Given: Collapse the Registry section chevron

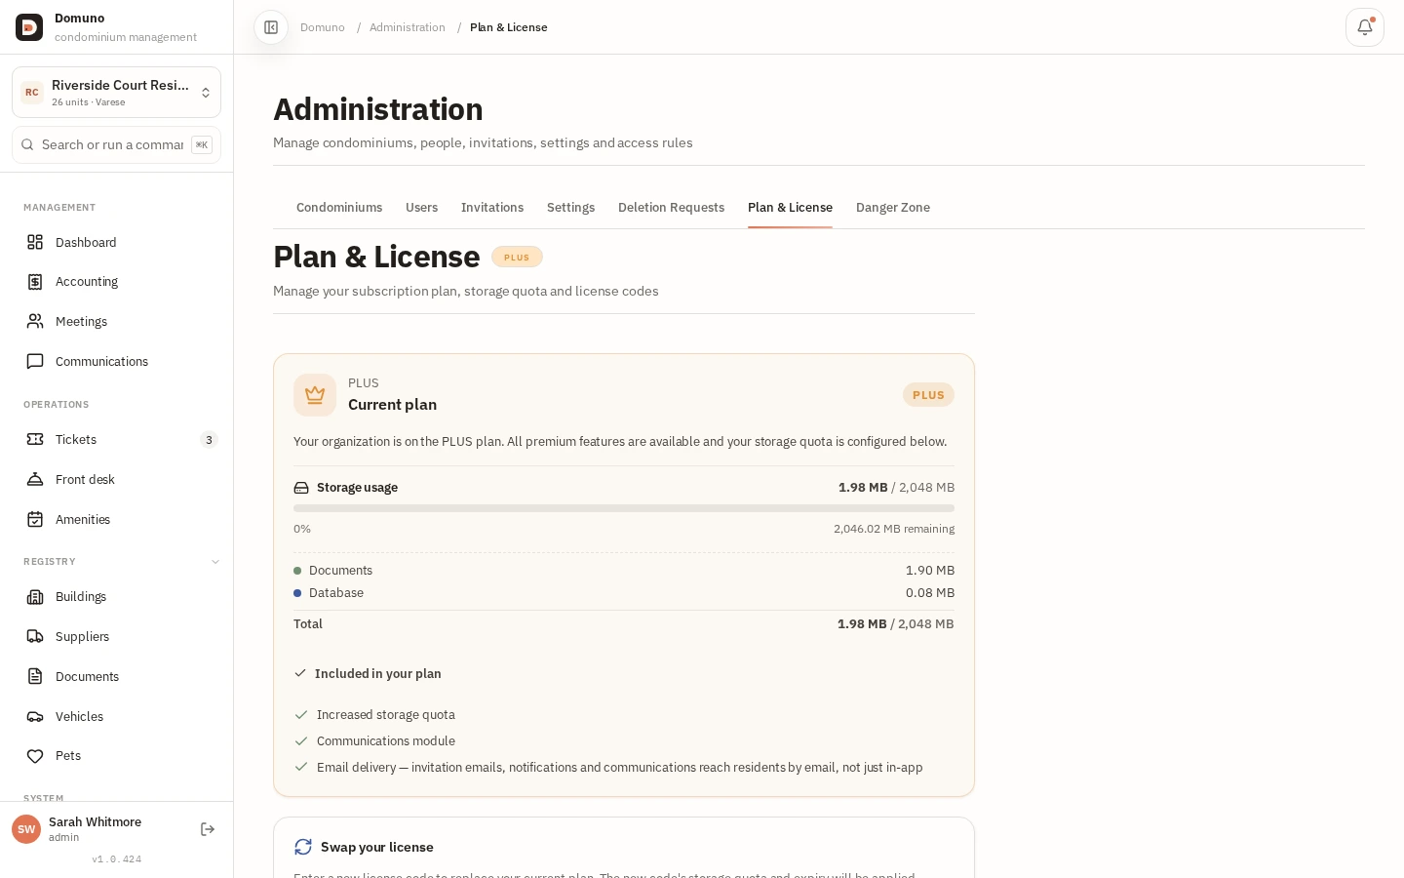Looking at the screenshot, I should click(x=215, y=562).
